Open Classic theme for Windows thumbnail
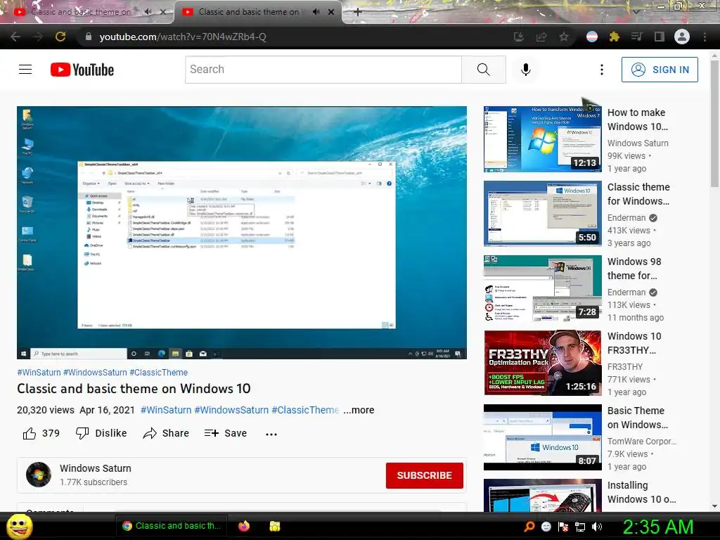The height and width of the screenshot is (540, 720). (x=542, y=213)
